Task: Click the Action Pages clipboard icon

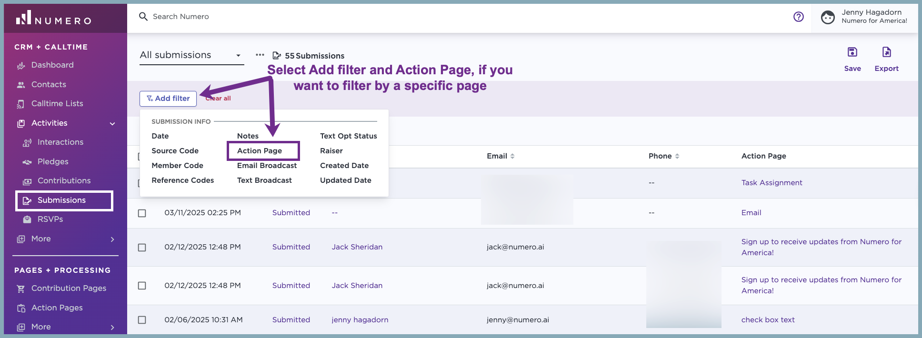Action: point(21,308)
